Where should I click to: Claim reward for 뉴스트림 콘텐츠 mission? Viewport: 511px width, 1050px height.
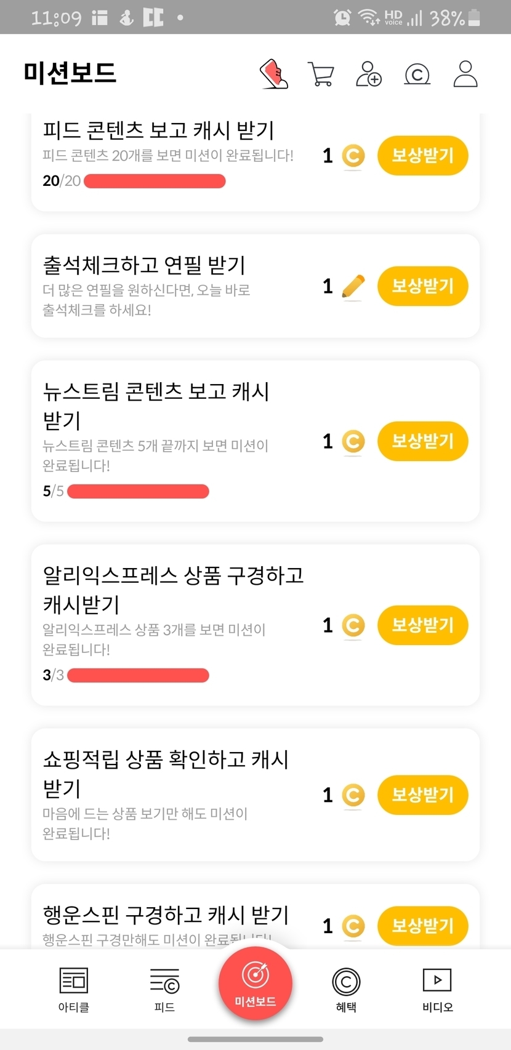click(x=422, y=441)
